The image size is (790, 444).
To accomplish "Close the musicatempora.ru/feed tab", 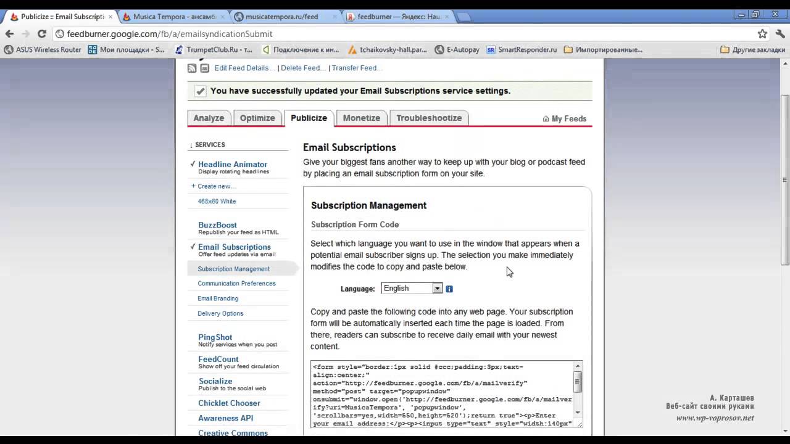I will [x=336, y=17].
